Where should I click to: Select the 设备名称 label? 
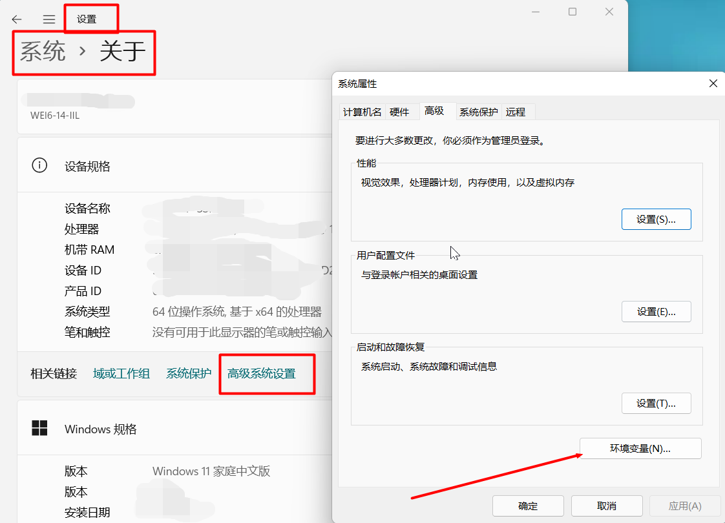(x=87, y=209)
